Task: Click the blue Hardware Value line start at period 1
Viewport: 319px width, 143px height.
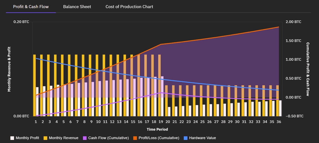Action: [36, 58]
